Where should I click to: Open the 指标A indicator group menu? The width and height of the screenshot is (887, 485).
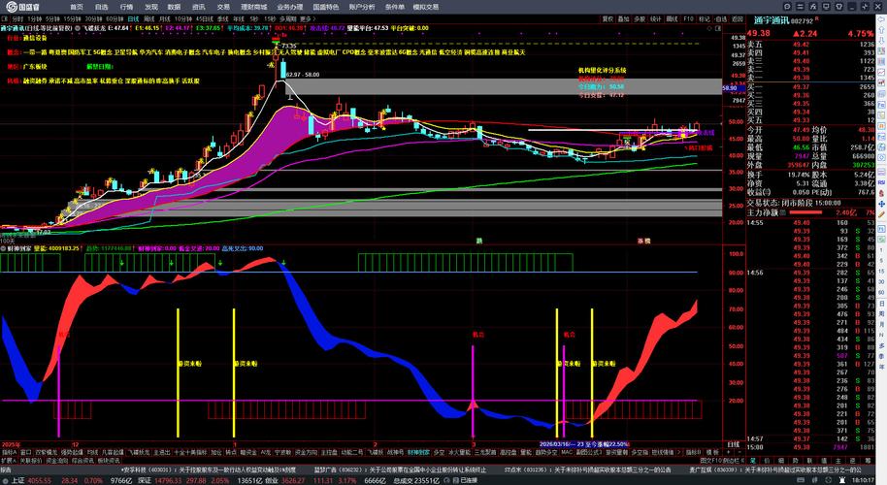tap(9, 452)
